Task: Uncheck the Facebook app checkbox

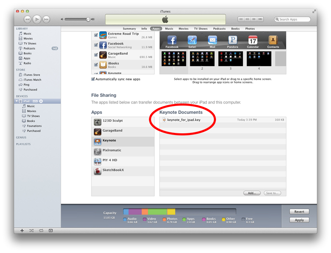Action: [96, 45]
